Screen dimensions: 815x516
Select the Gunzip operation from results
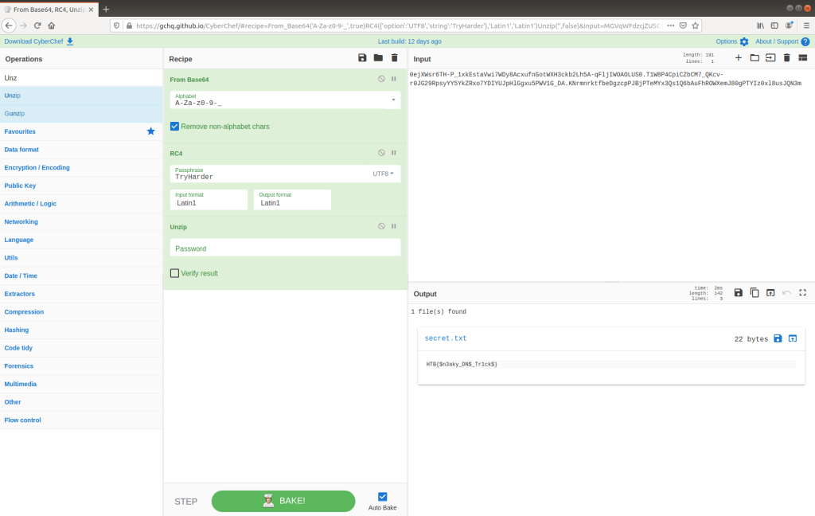(14, 113)
